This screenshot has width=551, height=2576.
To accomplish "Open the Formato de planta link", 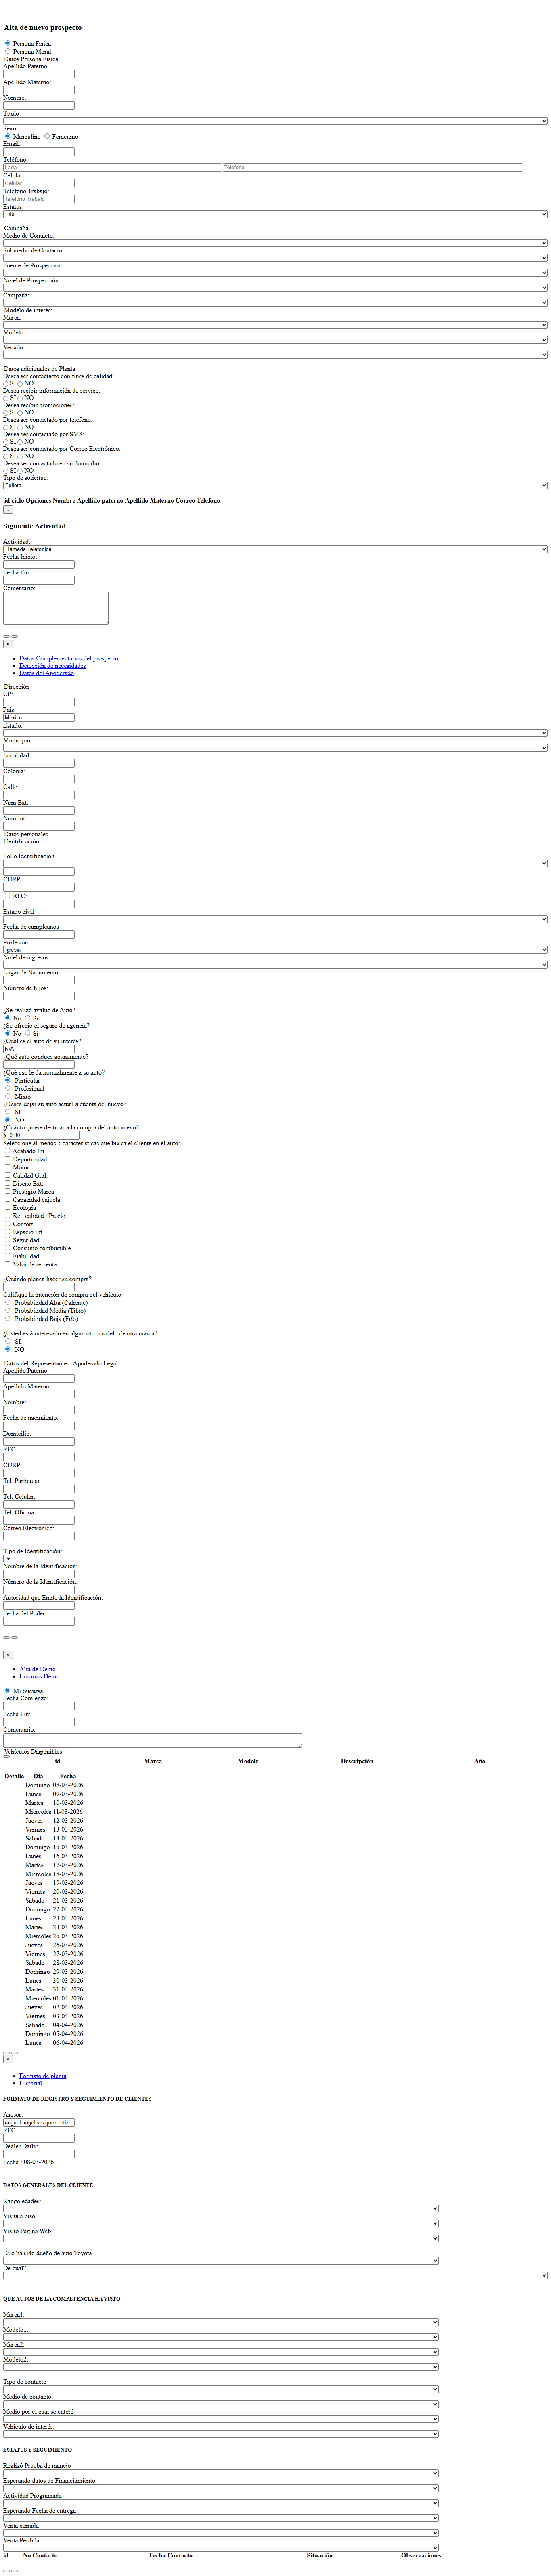I will [x=43, y=2075].
